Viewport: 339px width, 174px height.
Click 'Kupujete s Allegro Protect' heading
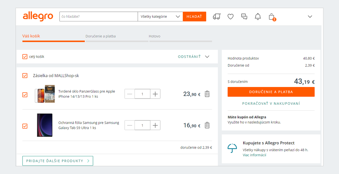coord(269,143)
